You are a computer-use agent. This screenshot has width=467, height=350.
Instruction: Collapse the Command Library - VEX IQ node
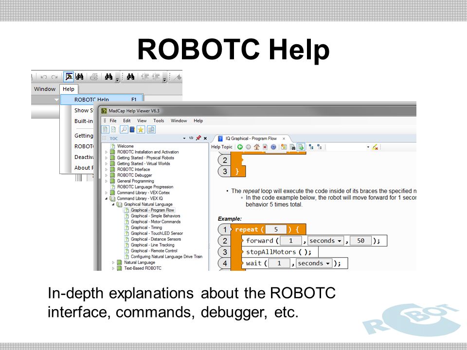(x=107, y=198)
